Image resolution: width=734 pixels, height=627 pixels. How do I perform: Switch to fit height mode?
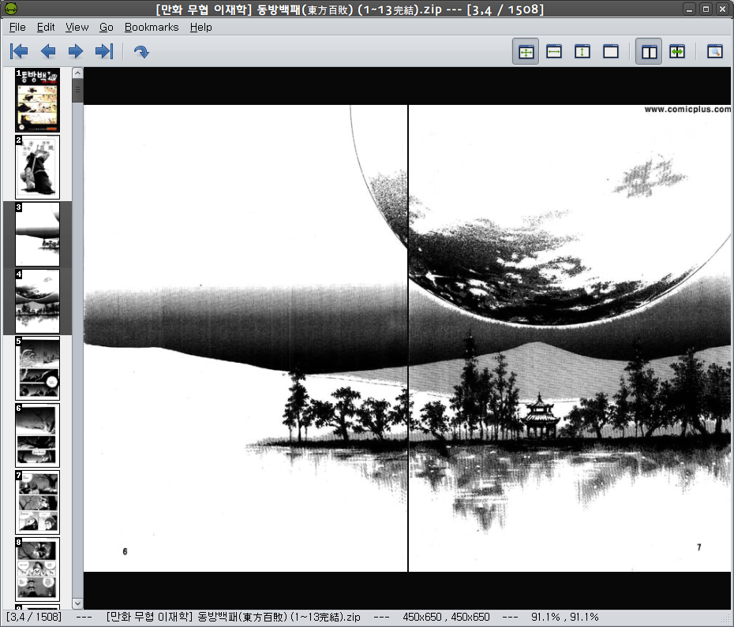(x=582, y=51)
